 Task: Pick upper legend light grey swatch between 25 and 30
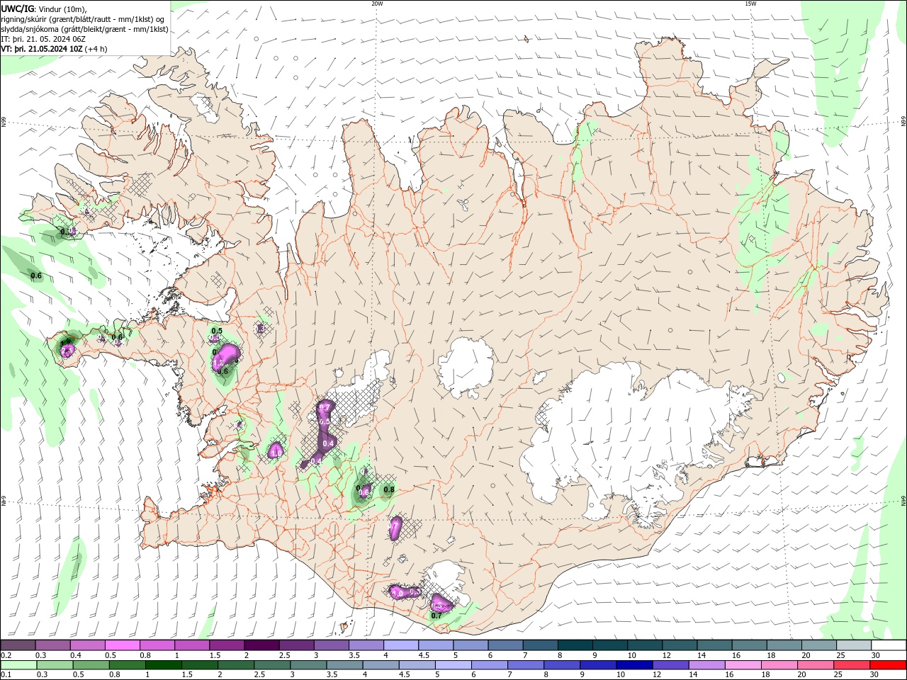852,645
